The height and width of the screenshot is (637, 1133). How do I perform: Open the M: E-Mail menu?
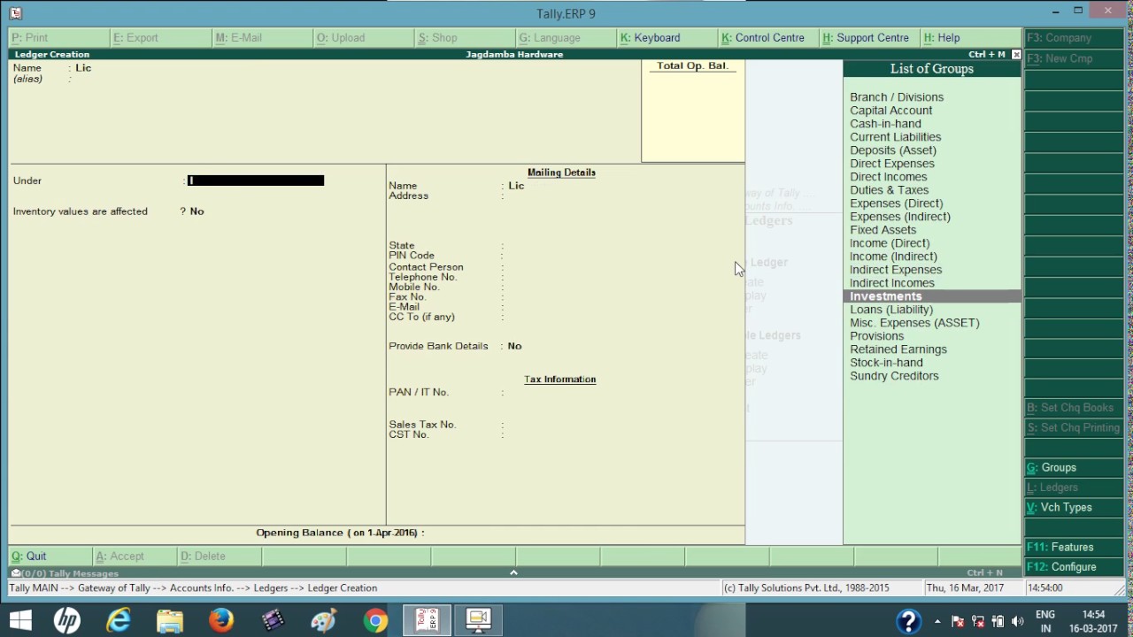pos(262,38)
